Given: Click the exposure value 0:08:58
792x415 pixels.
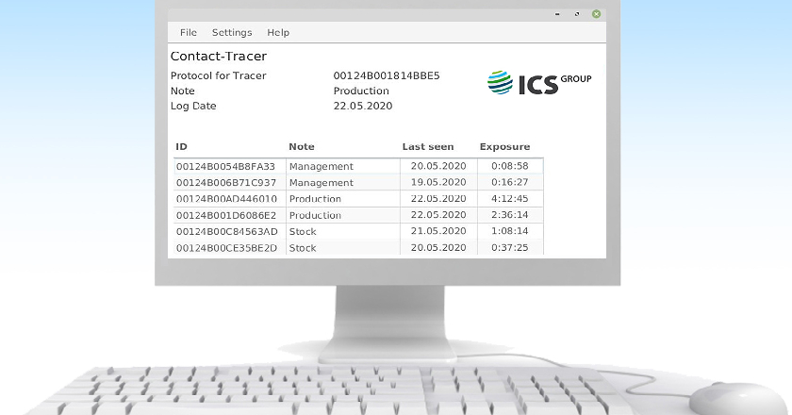Looking at the screenshot, I should (x=510, y=166).
